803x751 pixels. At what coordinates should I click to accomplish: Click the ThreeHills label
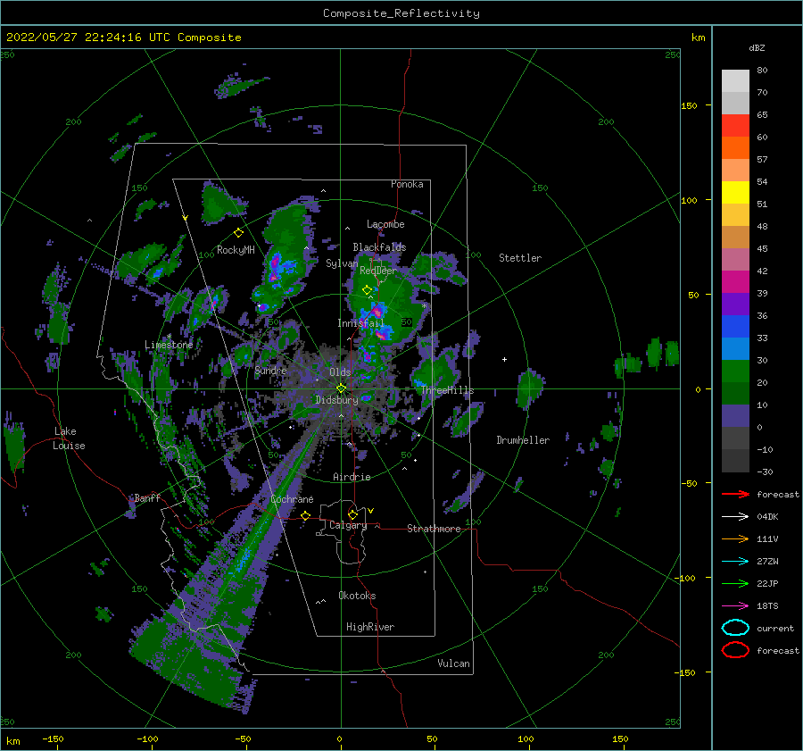click(x=448, y=390)
